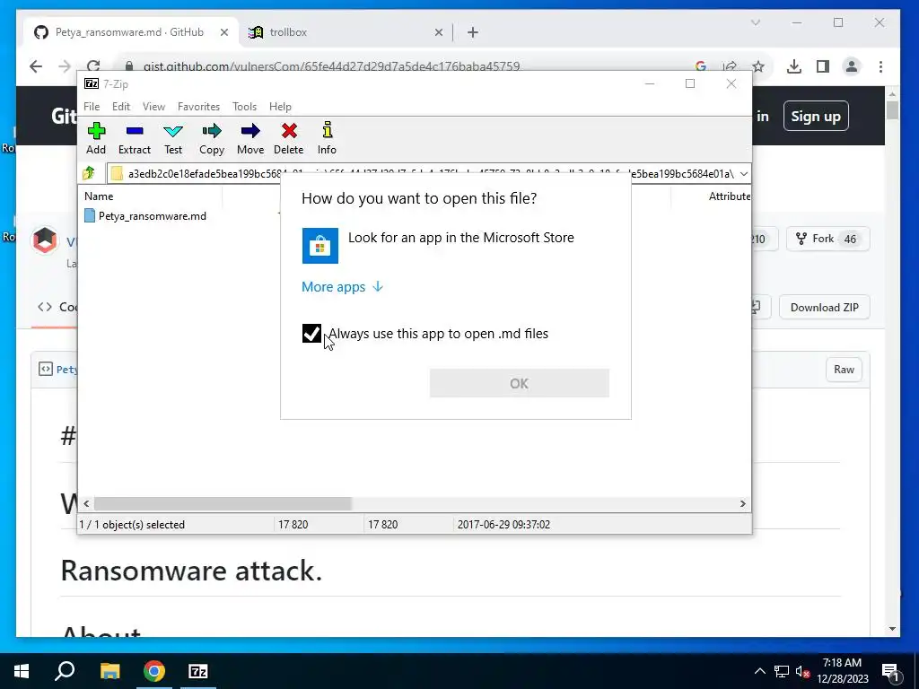Viewport: 919px width, 689px height.
Task: Expand More apps list
Action: pyautogui.click(x=342, y=286)
